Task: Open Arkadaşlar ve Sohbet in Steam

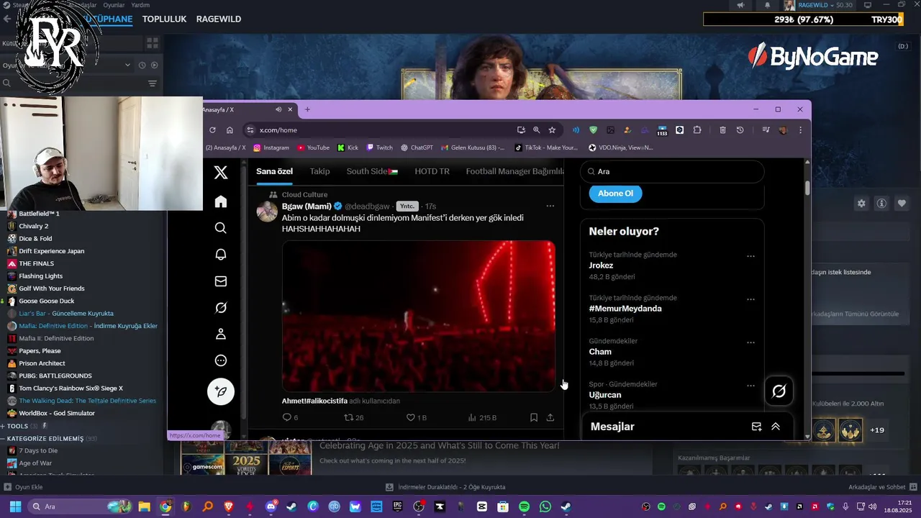Action: [882, 487]
